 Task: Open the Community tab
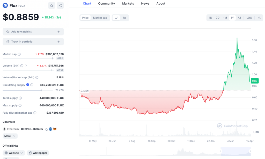click(x=106, y=4)
